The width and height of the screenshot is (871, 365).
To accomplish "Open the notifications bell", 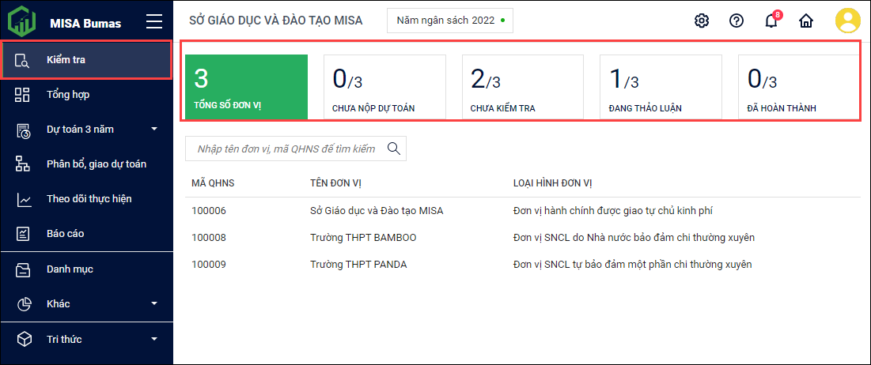I will coord(771,21).
